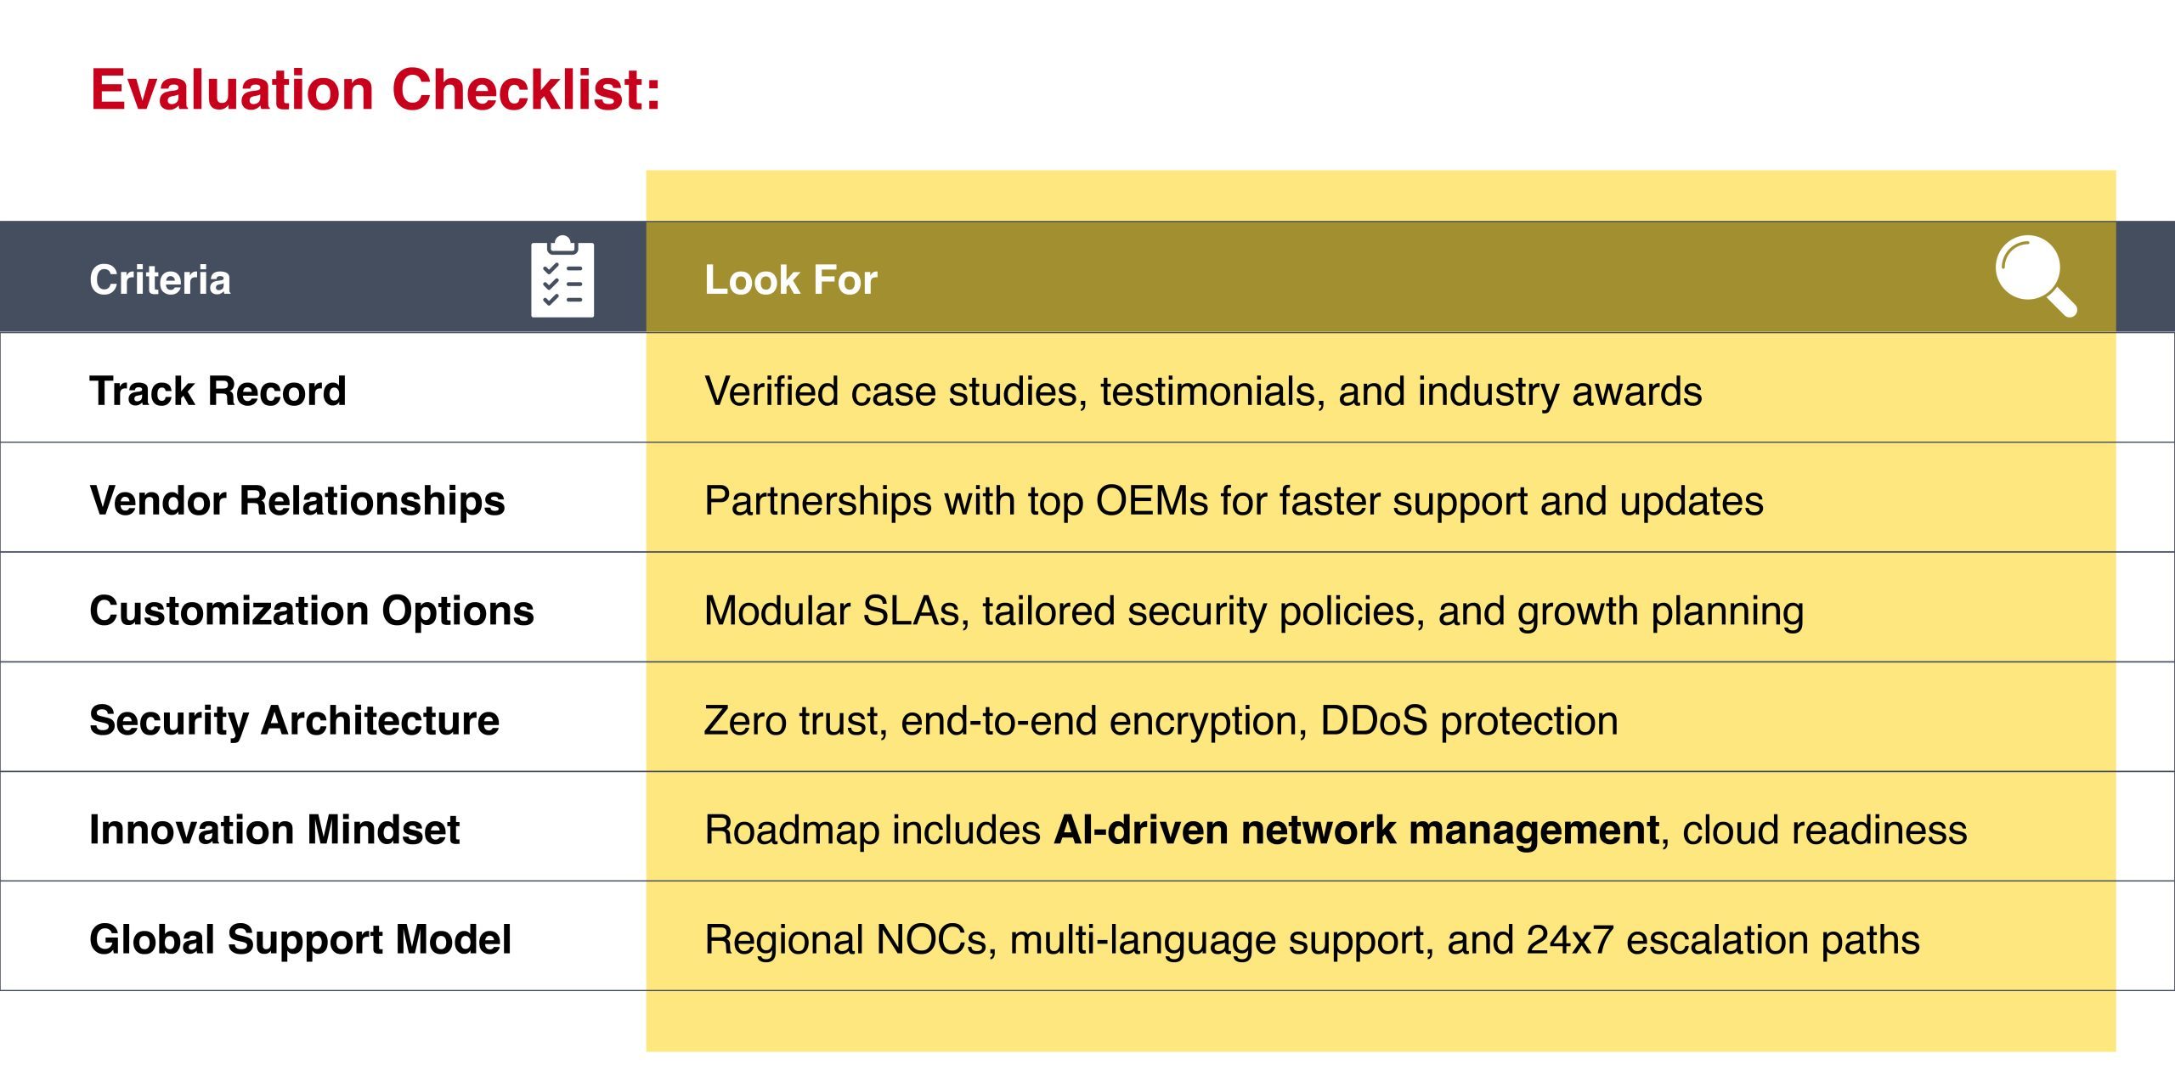Image resolution: width=2175 pixels, height=1087 pixels.
Task: Click the partnerships with top OEMs text
Action: point(1234,502)
